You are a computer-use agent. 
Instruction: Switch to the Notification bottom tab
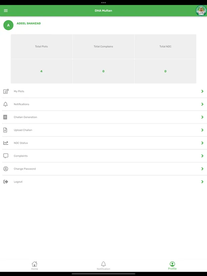click(103, 266)
